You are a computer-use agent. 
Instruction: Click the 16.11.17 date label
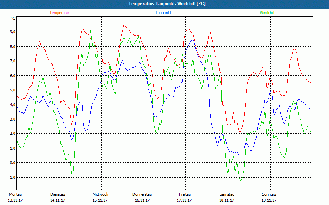142,200
